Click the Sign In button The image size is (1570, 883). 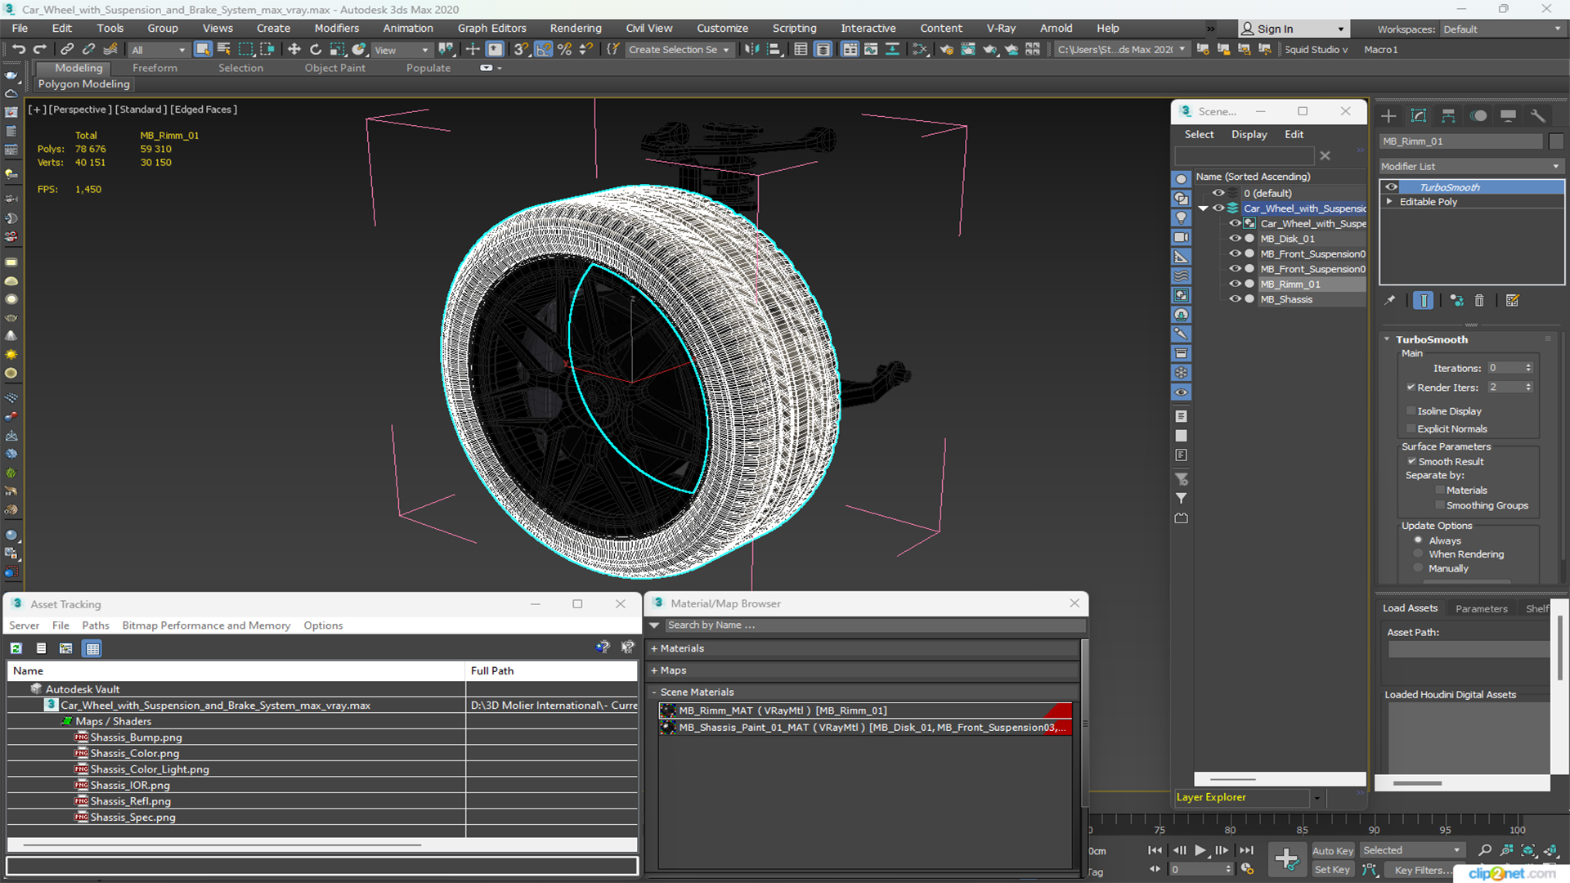[1293, 29]
